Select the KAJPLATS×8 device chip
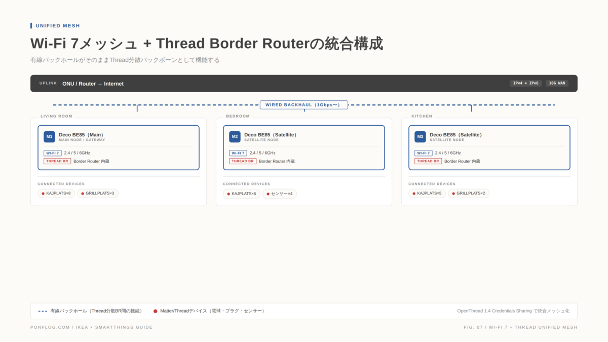The image size is (608, 342). 56,194
